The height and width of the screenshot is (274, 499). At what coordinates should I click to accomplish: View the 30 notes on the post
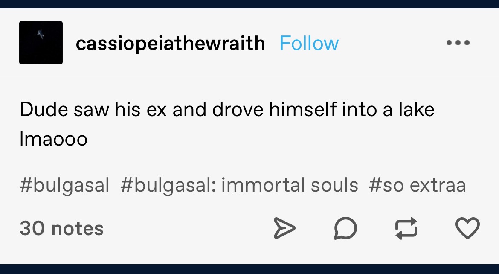point(61,228)
